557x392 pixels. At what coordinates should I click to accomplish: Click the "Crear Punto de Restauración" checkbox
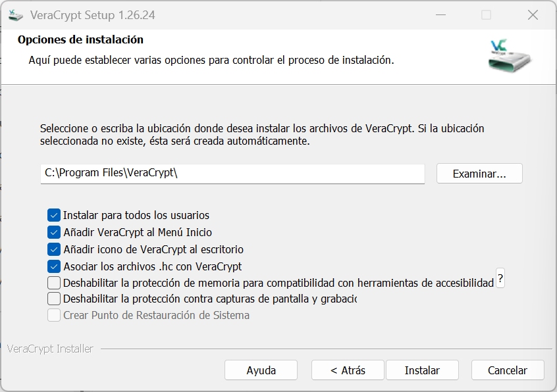53,316
